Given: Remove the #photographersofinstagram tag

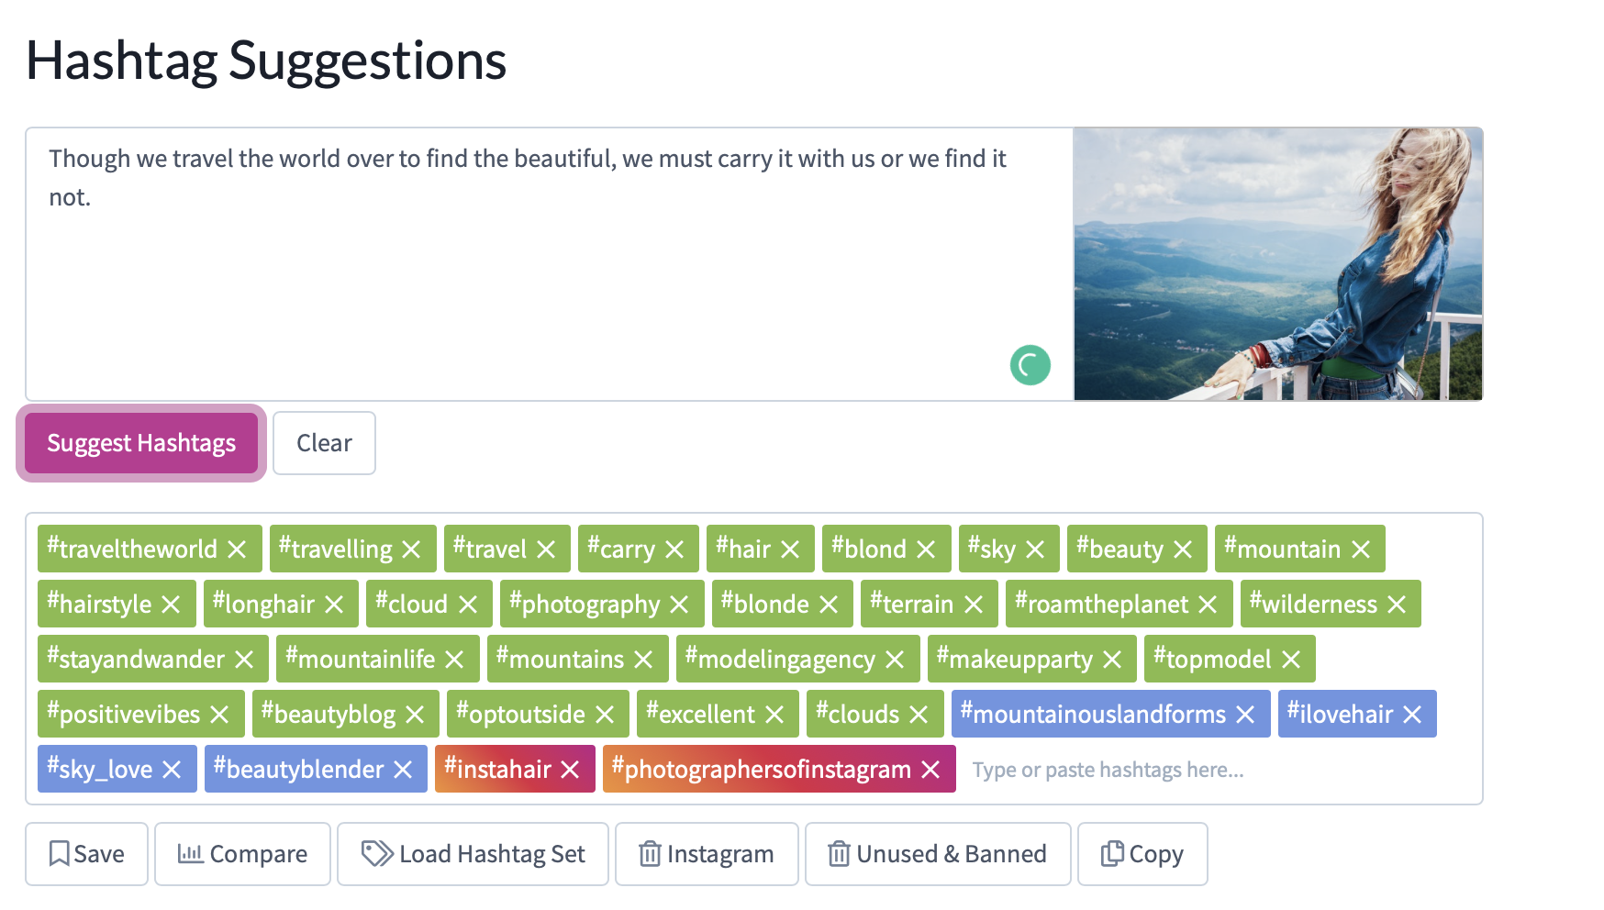Looking at the screenshot, I should point(930,770).
